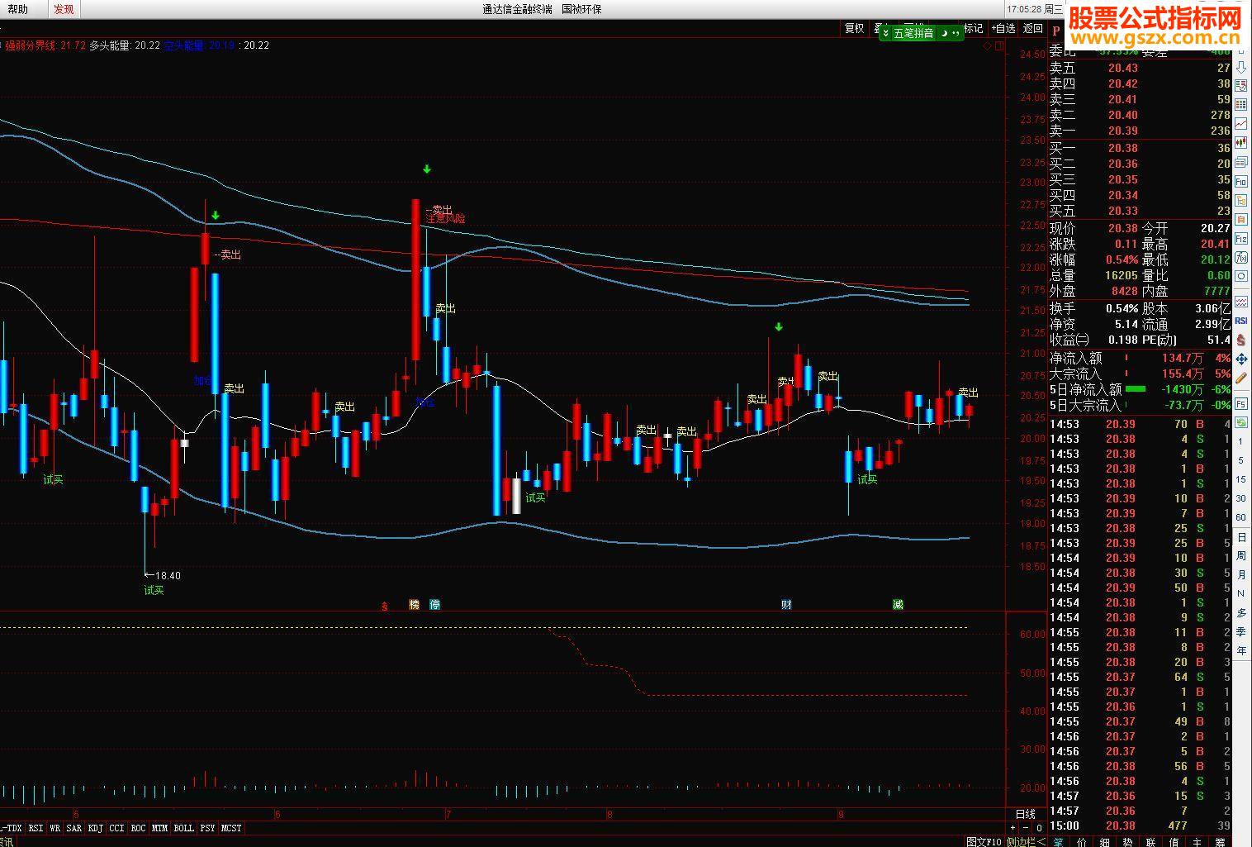Click the 现价 value 20.38
The width and height of the screenshot is (1252, 847).
click(x=1123, y=228)
